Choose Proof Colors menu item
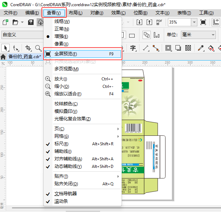221x212 pixels. pyautogui.click(x=83, y=104)
